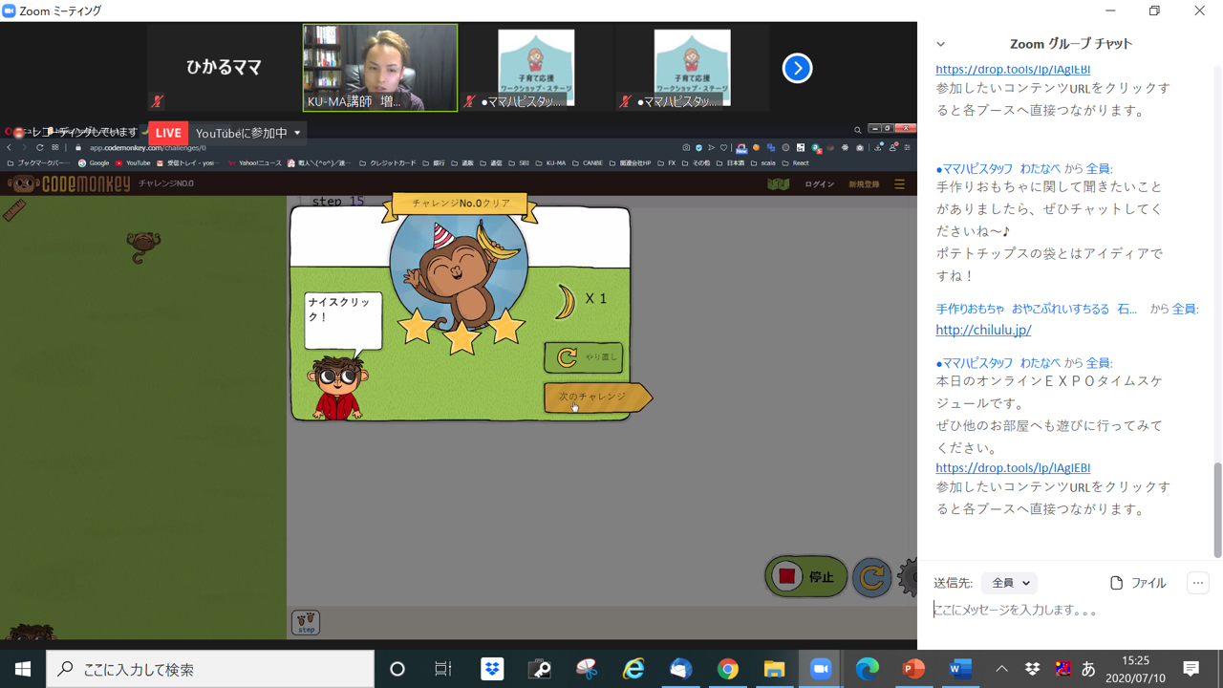Collapse the Zoom group chat panel chevron
This screenshot has height=688, width=1223.
click(940, 44)
